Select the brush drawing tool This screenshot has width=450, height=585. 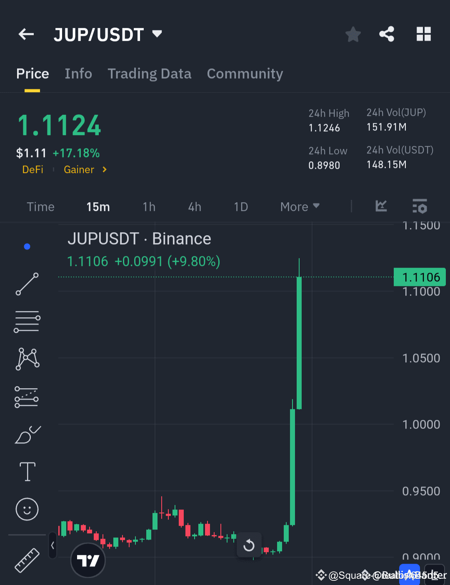coord(27,434)
